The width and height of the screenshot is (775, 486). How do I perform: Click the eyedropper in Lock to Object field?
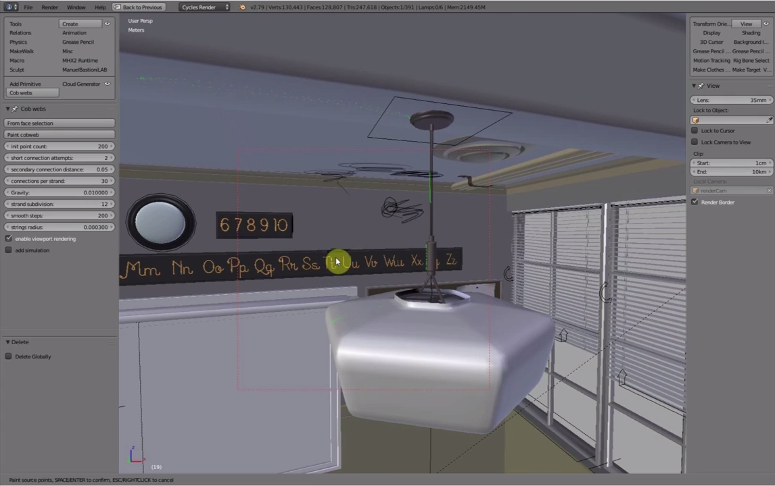click(x=769, y=120)
